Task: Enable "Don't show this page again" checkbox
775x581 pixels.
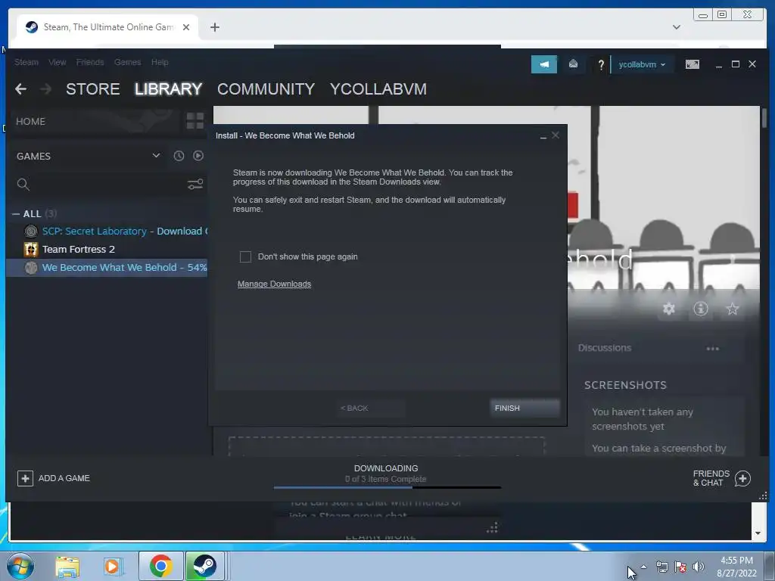Action: (x=245, y=257)
